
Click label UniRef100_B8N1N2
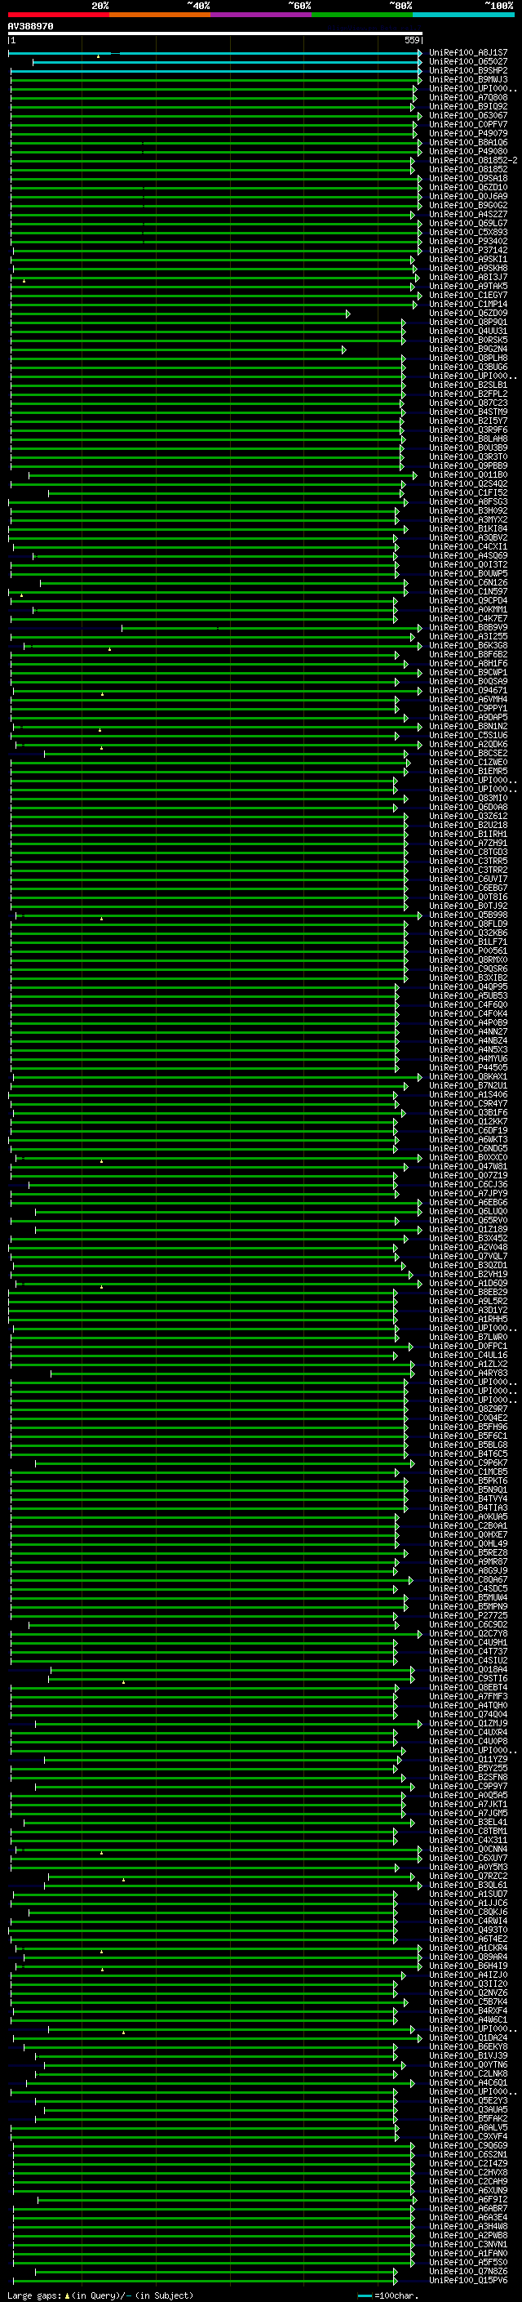468,727
